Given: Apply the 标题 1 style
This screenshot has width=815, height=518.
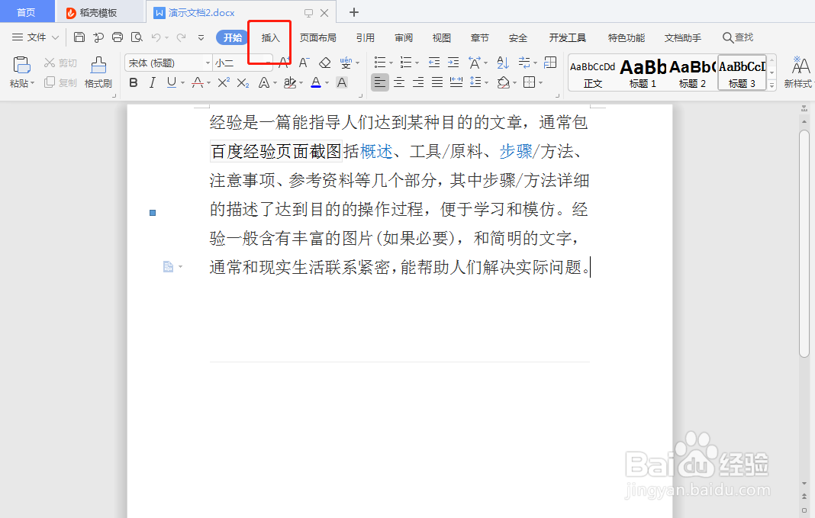Looking at the screenshot, I should click(x=643, y=72).
